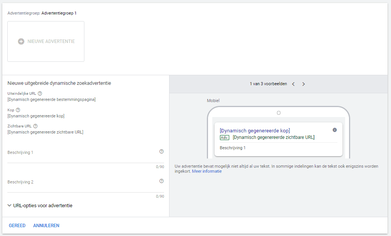
Task: Open help for Uiteindelijke URL
Action: click(40, 93)
